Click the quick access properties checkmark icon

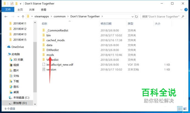click(x=12, y=4)
